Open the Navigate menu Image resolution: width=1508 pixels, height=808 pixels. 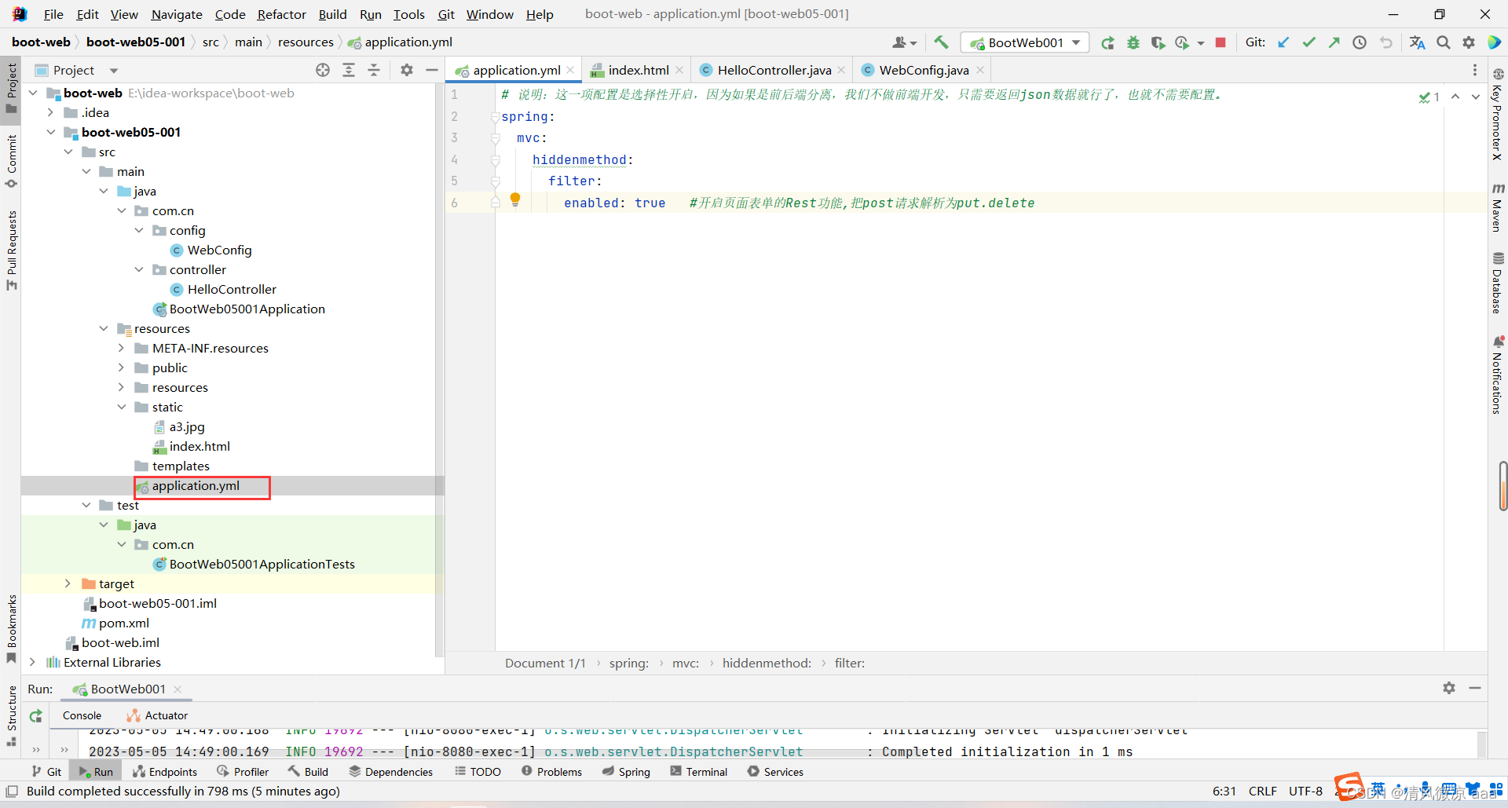(177, 14)
